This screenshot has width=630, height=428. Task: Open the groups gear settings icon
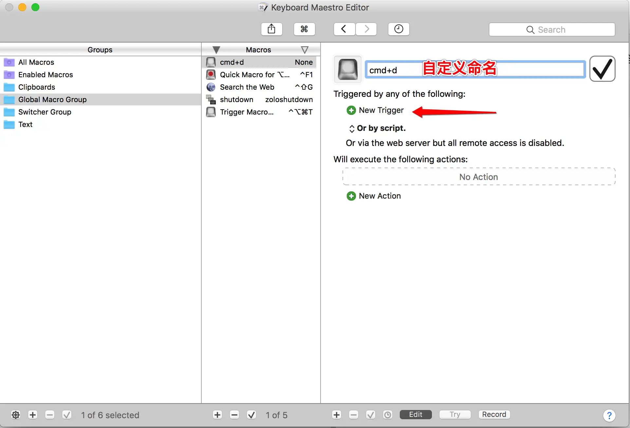[x=16, y=415]
